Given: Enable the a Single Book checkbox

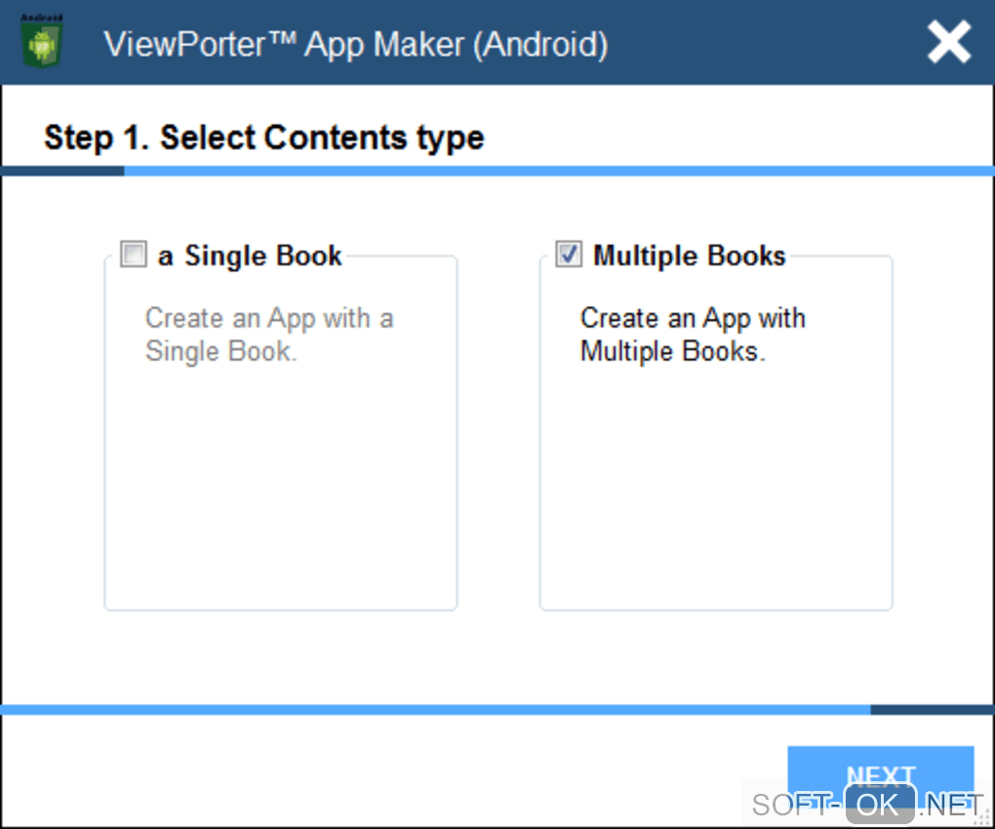Looking at the screenshot, I should tap(133, 256).
